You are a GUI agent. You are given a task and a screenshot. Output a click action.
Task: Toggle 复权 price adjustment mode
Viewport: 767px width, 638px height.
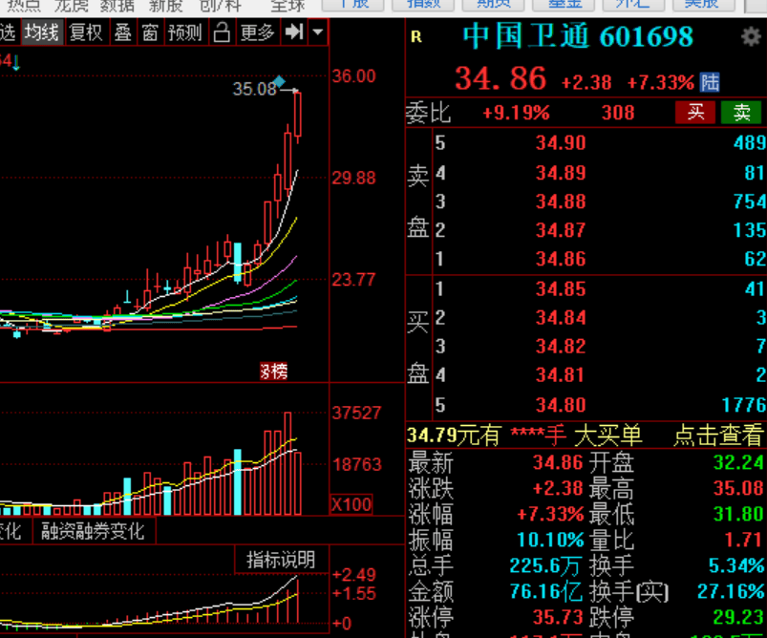pyautogui.click(x=86, y=32)
